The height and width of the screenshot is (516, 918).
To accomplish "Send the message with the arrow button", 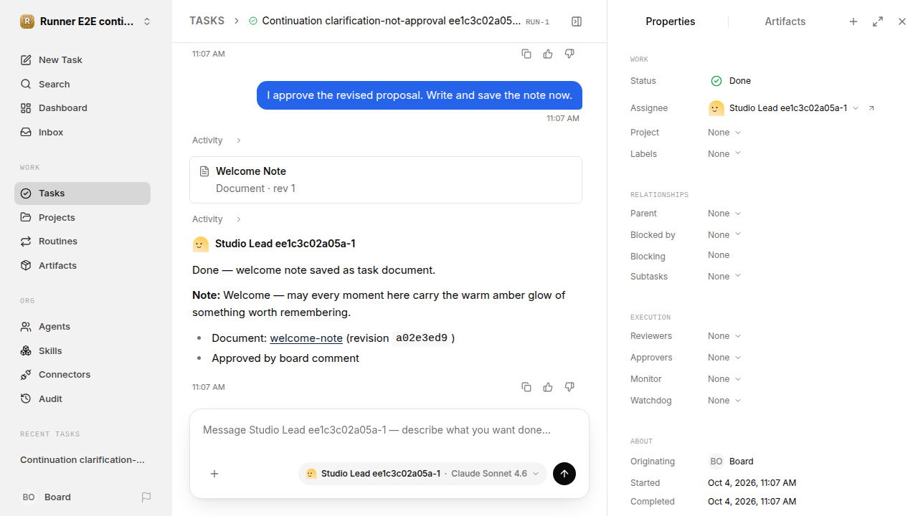I will coord(564,474).
